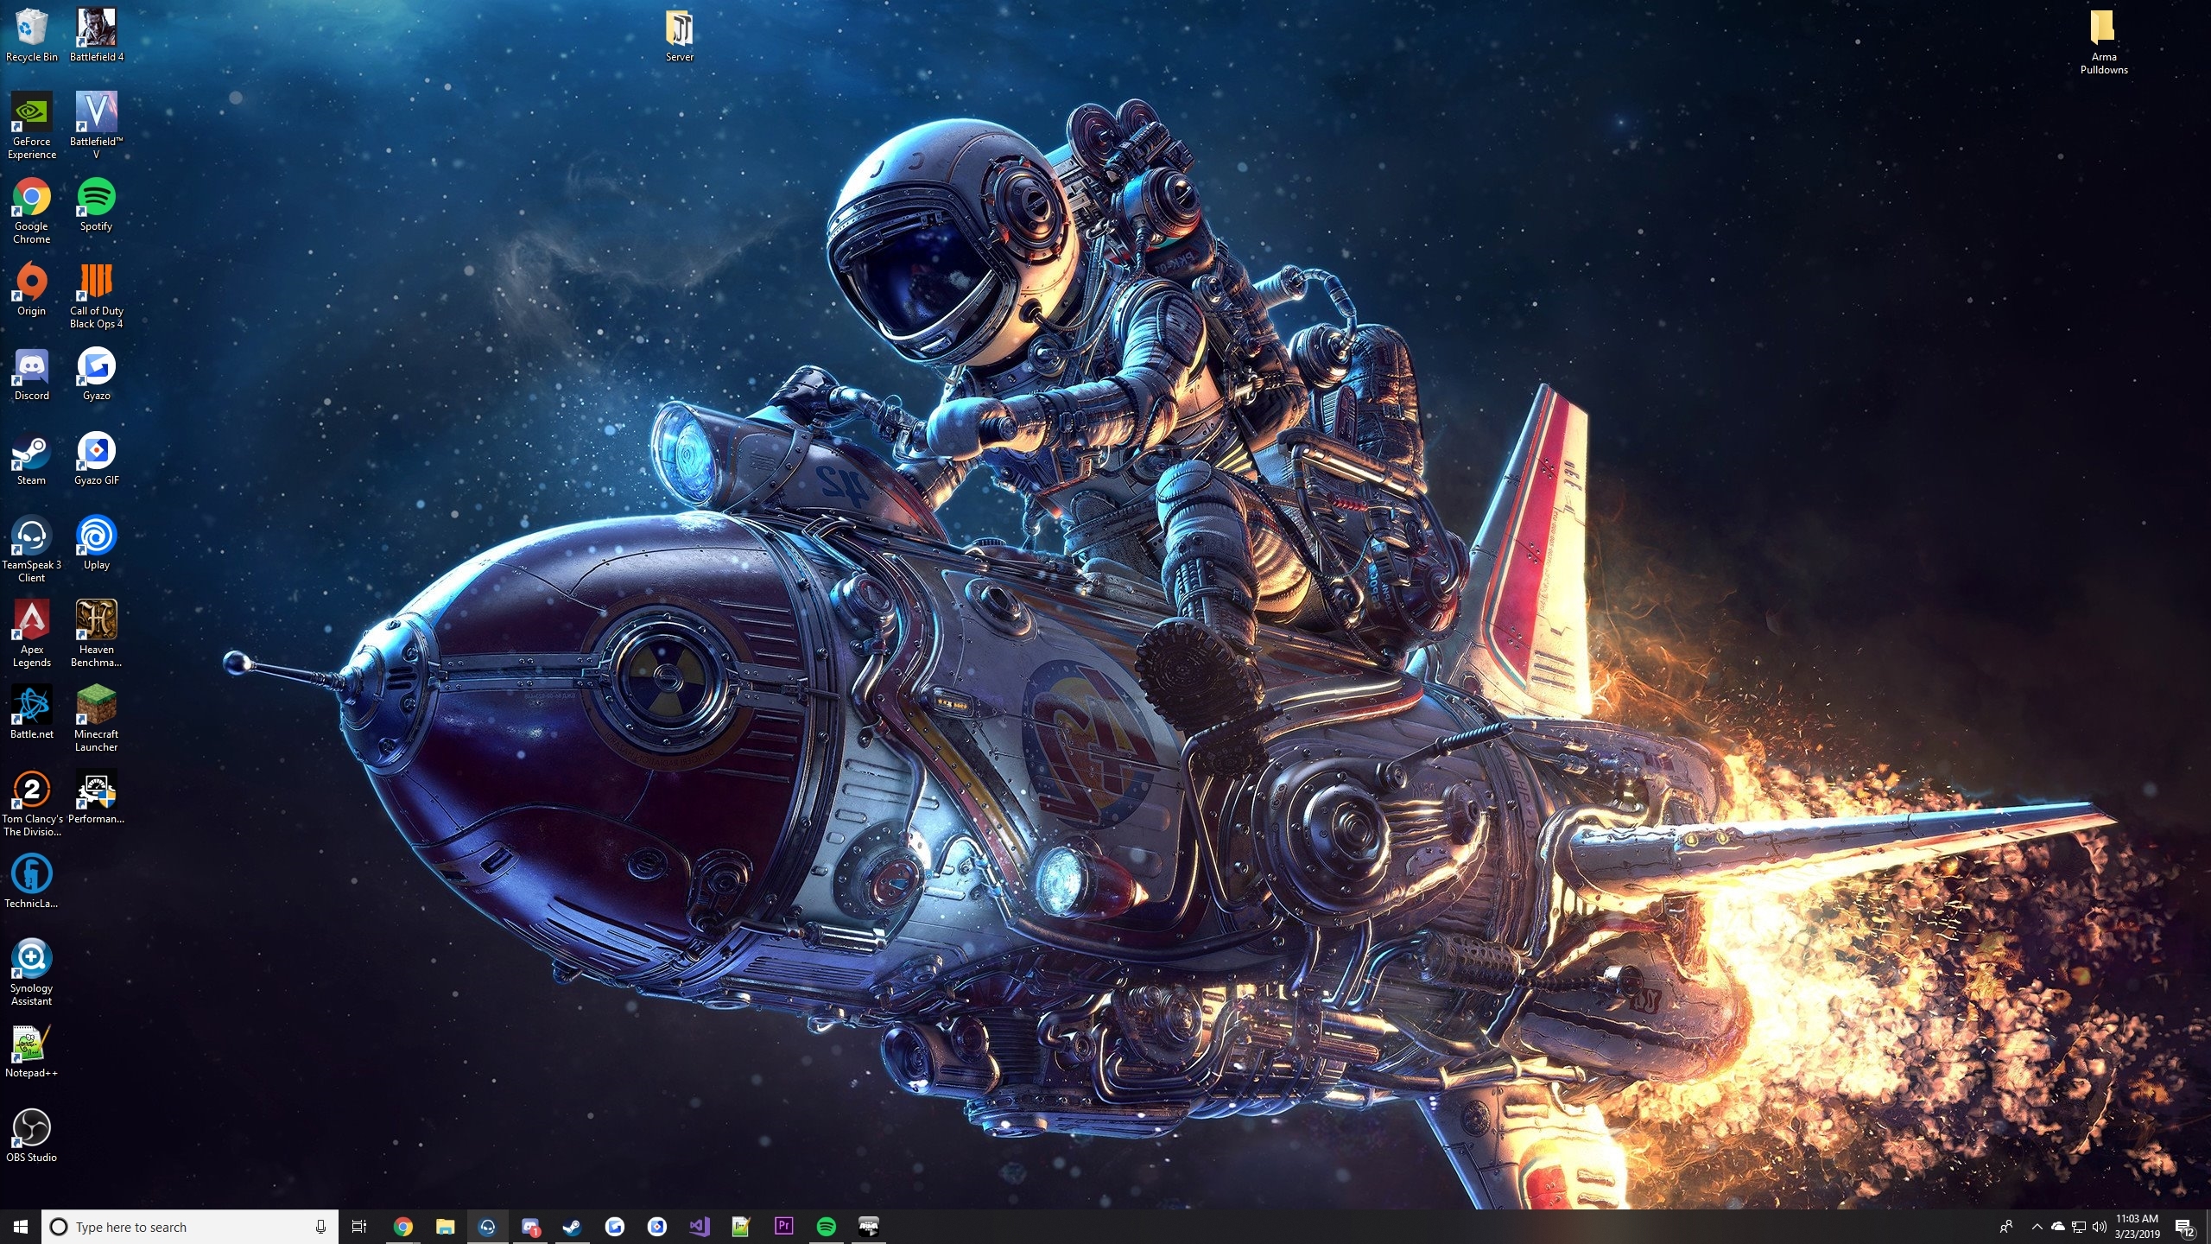Click the 'Type here to search' box
Viewport: 2211px width, 1244px height.
coord(189,1227)
